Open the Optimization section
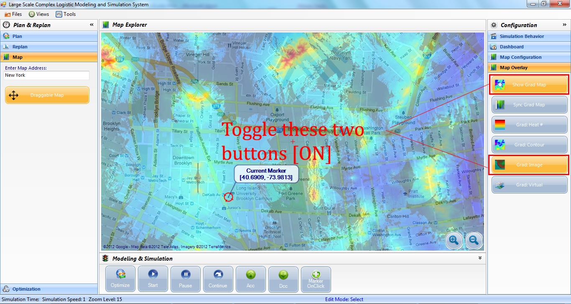 26,289
